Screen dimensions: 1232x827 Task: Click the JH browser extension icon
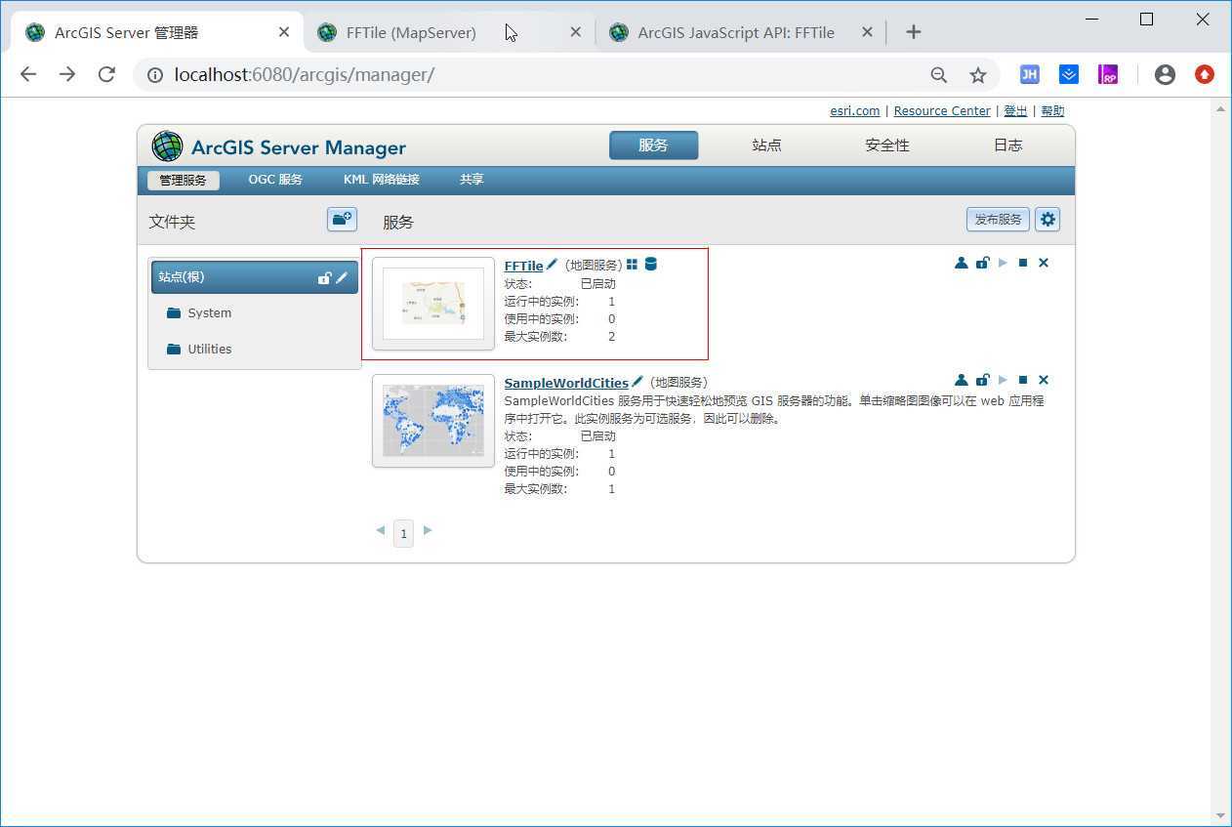coord(1029,74)
